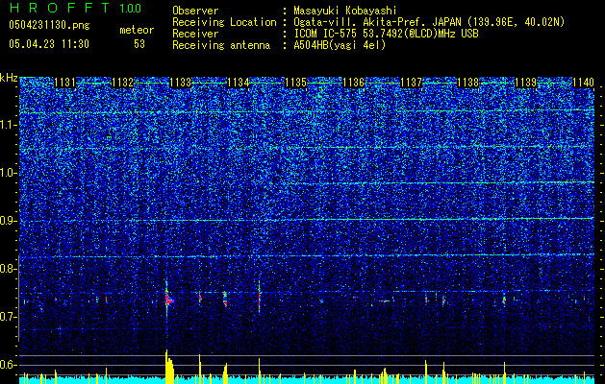
Task: Select observer name Masayuki Kobayashi
Action: (345, 11)
